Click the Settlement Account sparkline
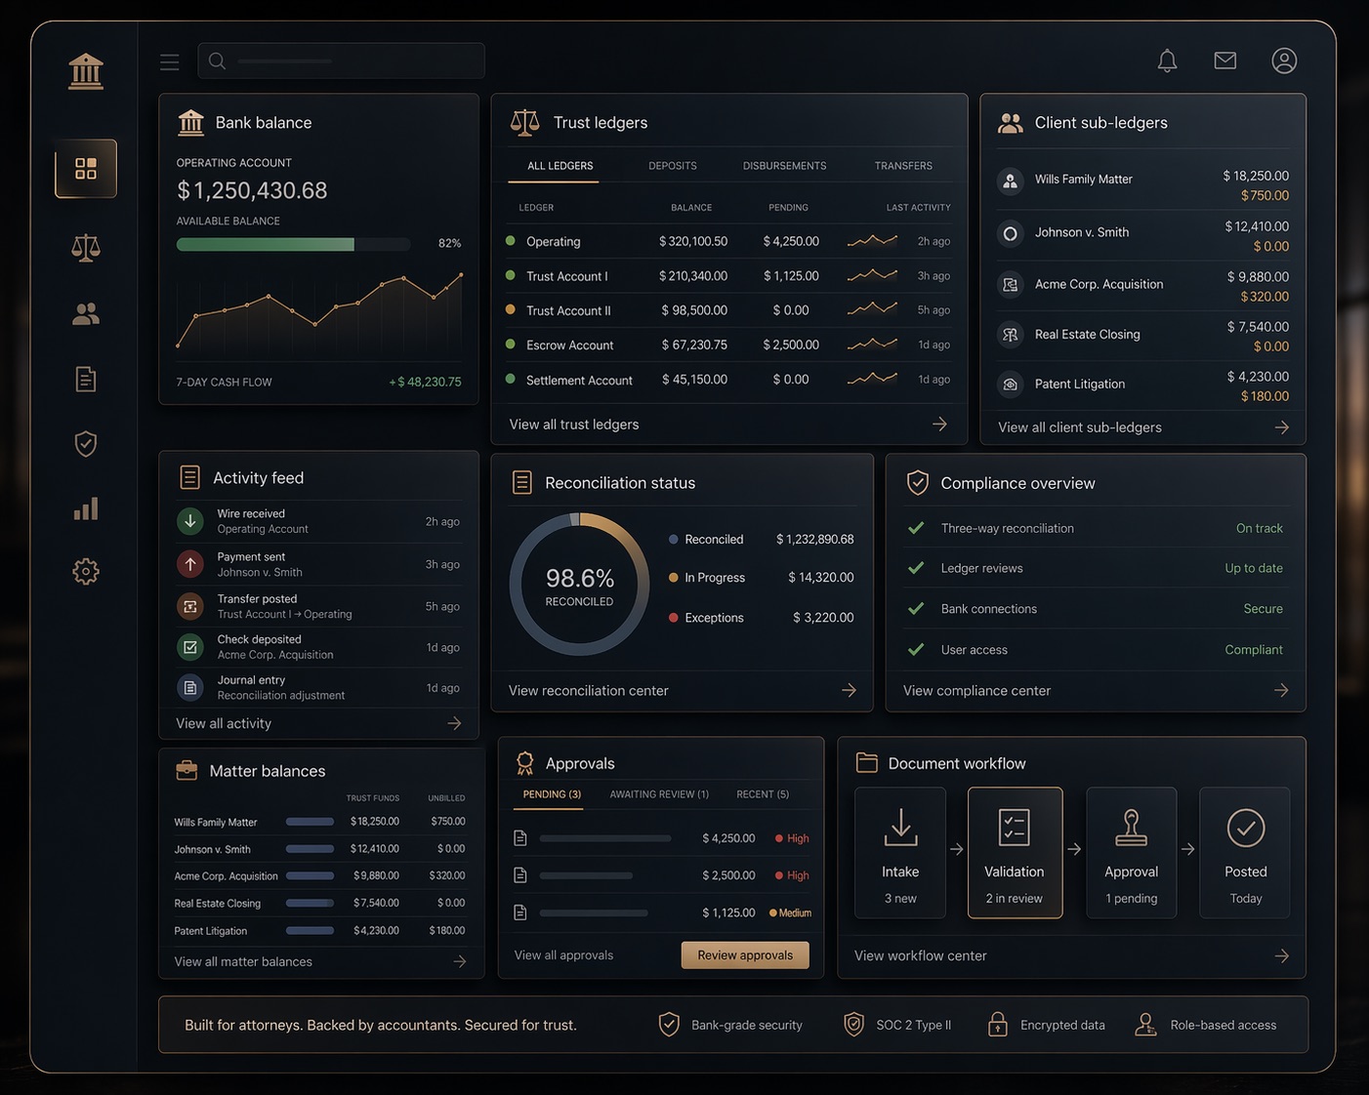The image size is (1369, 1095). (872, 379)
